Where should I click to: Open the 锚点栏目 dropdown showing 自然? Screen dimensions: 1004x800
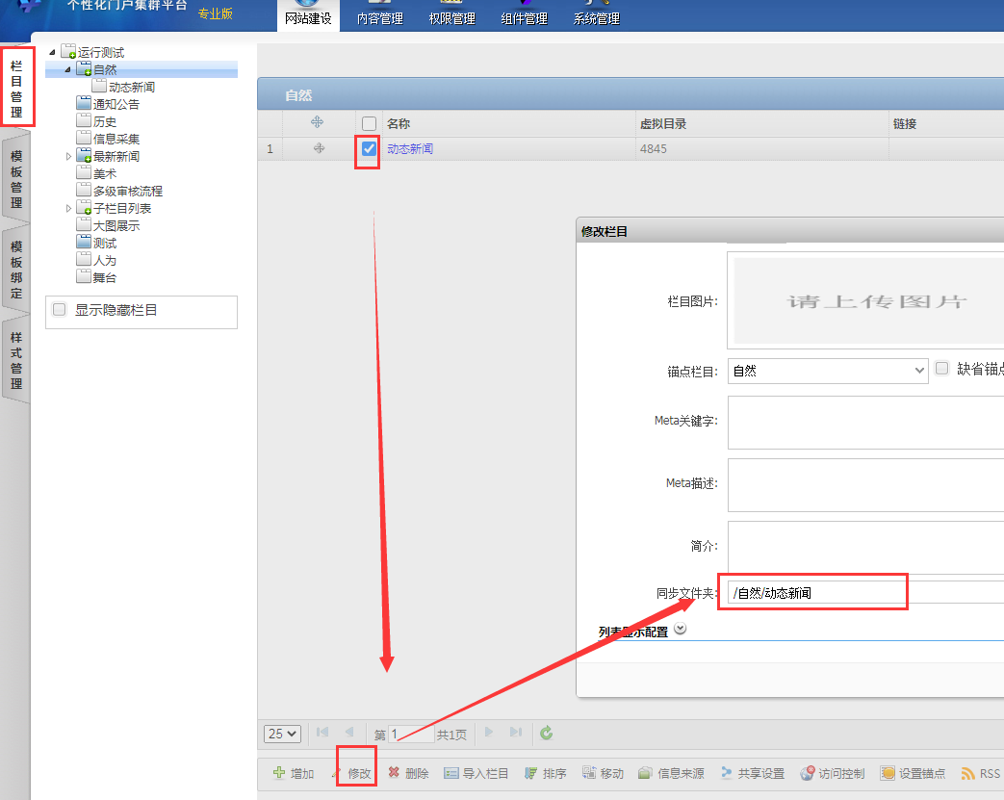click(x=827, y=371)
